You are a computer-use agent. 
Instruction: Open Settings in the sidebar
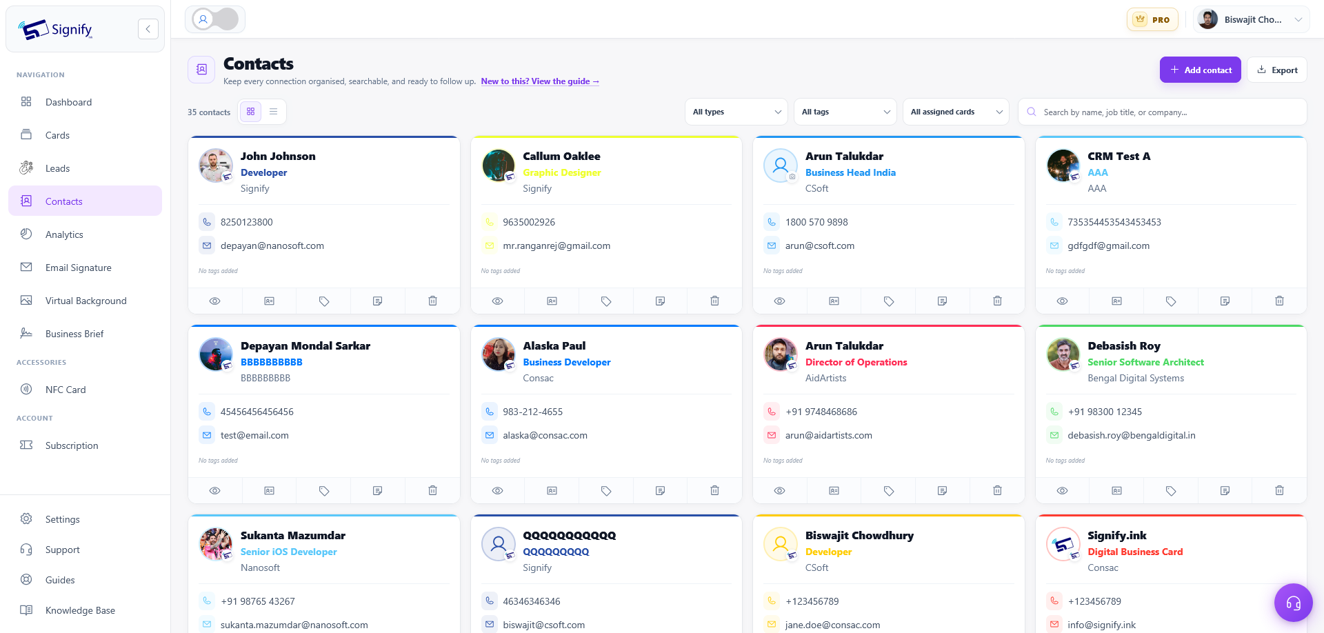tap(85, 519)
